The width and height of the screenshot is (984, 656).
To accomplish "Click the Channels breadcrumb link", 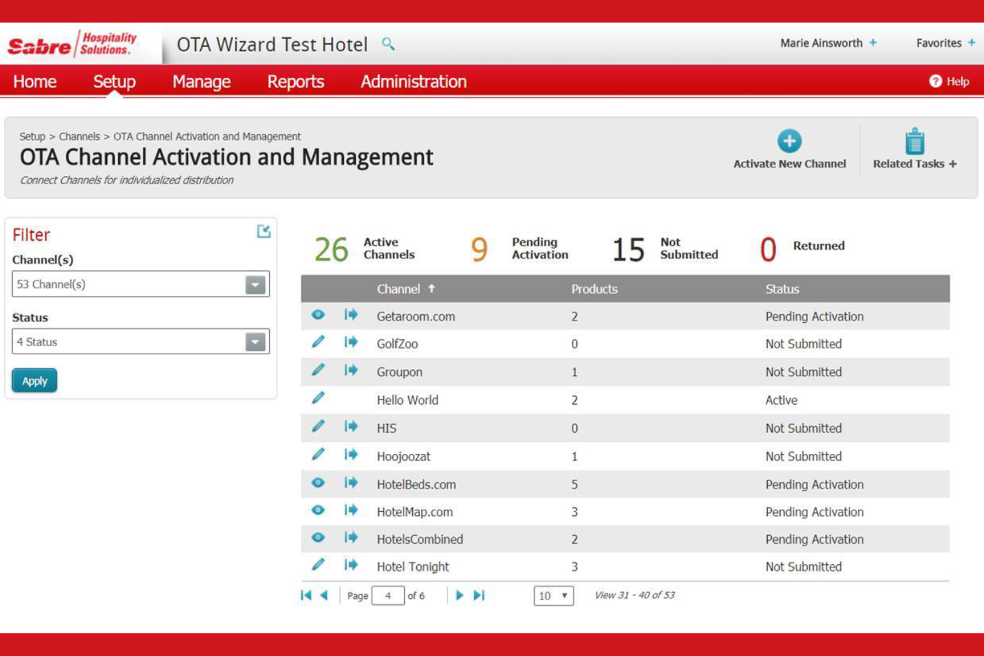I will tap(79, 136).
